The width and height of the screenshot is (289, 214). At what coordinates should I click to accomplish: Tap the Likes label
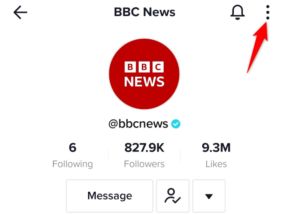point(216,164)
